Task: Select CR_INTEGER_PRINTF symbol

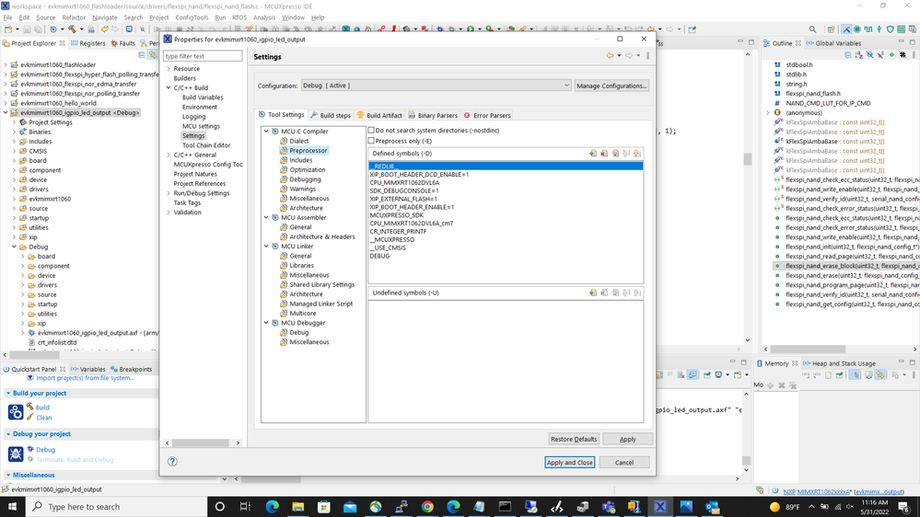Action: [399, 232]
